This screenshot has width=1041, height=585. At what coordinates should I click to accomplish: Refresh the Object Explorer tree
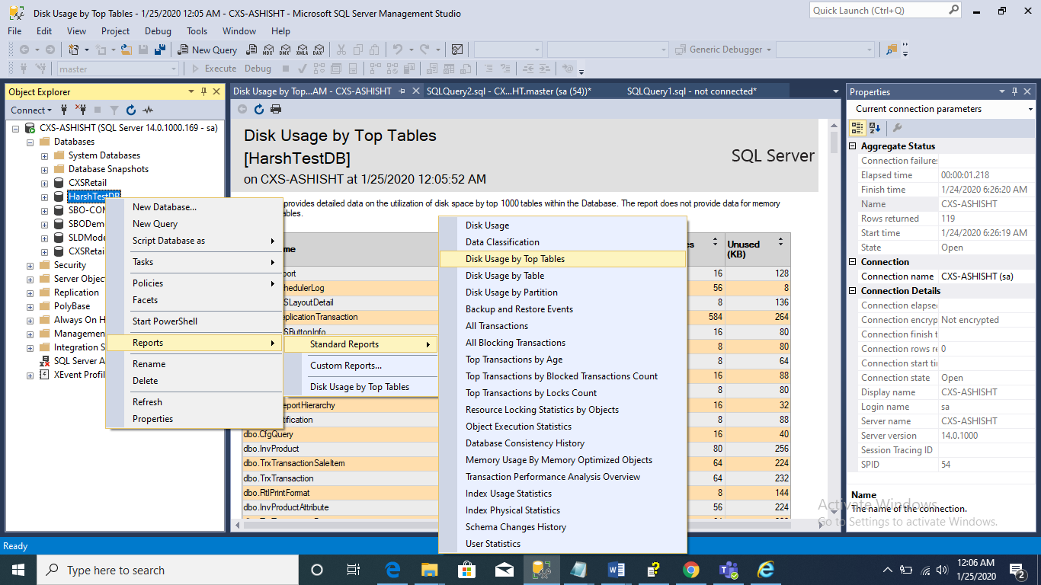click(x=131, y=110)
